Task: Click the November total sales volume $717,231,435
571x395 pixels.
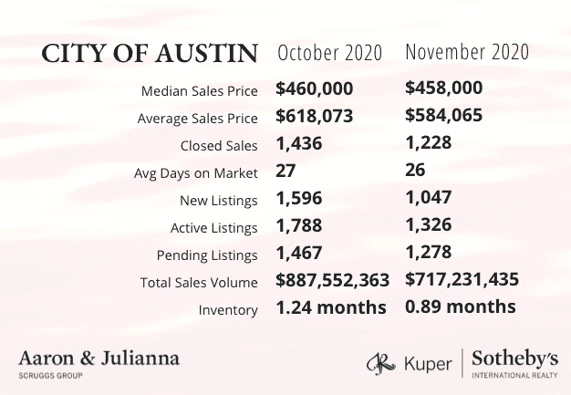Action: click(x=461, y=281)
